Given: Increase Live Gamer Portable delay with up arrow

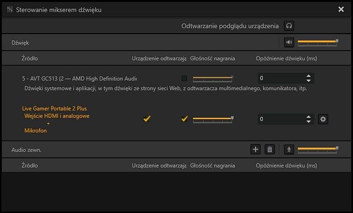Looking at the screenshot, I should 308,117.
